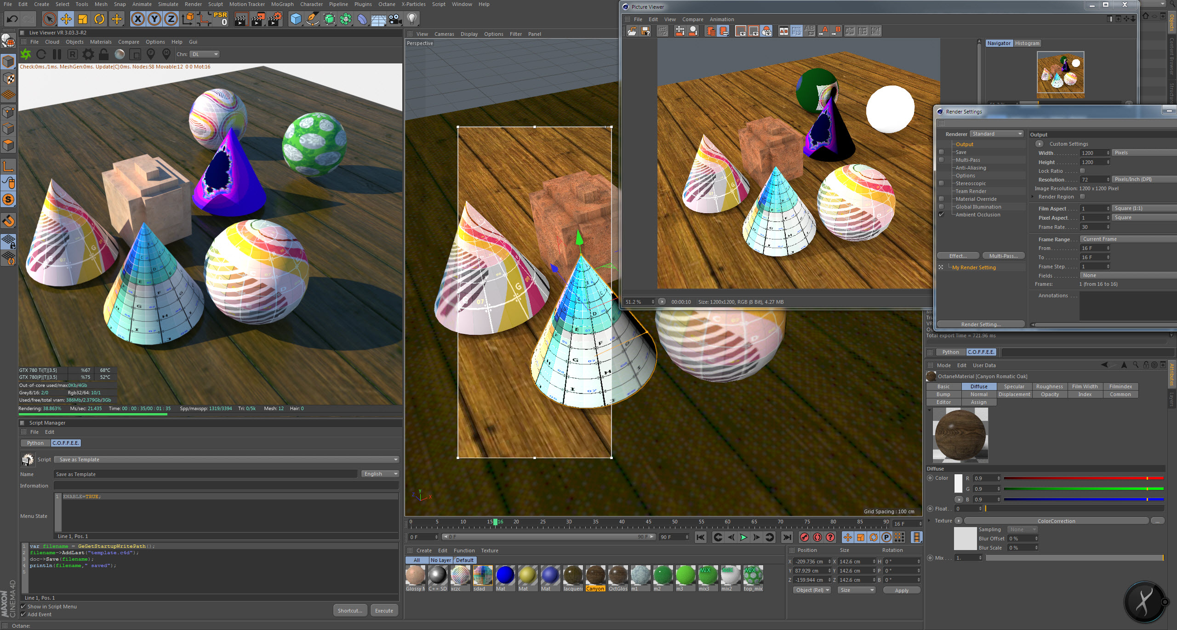
Task: Select the Rotate tool in top toolbar
Action: (x=99, y=19)
